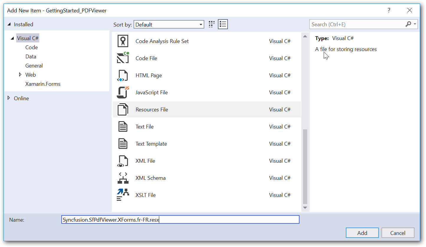Select Xamarin.Forms category in tree
The width and height of the screenshot is (426, 247).
pyautogui.click(x=43, y=84)
